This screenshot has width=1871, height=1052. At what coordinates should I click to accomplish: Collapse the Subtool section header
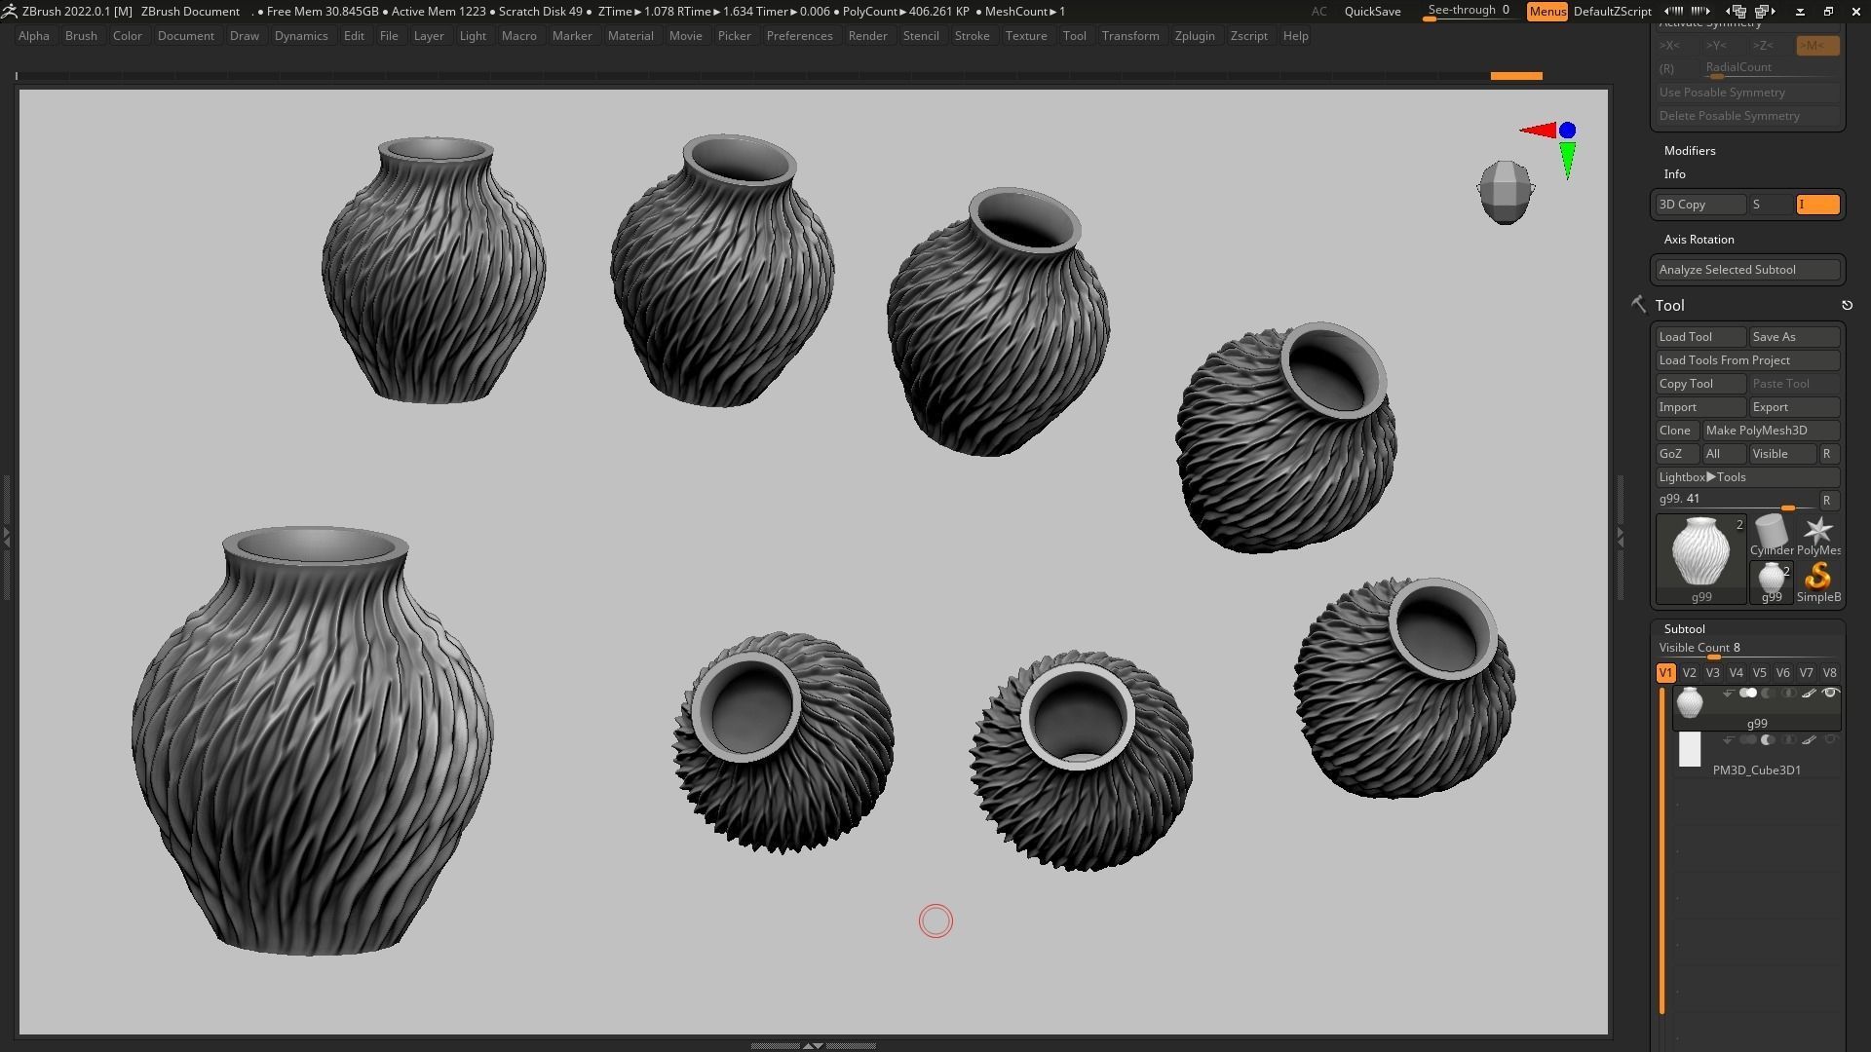pos(1684,629)
